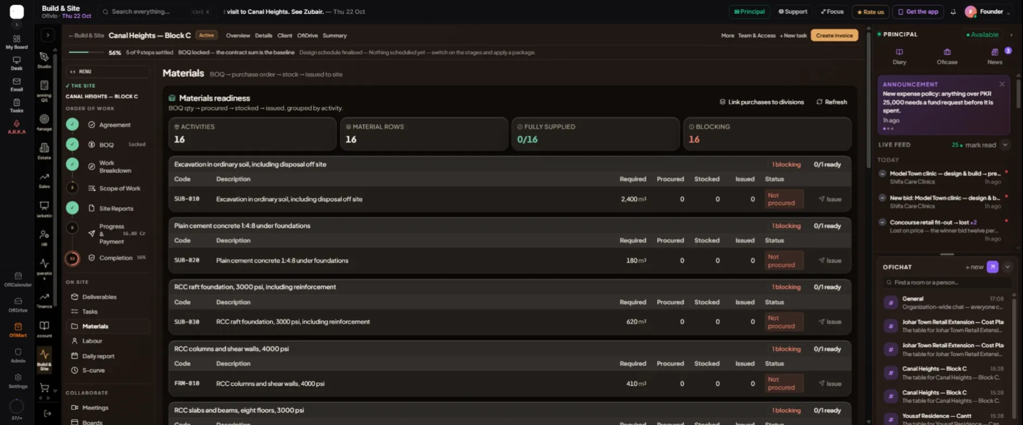Viewport: 1023px width, 425px height.
Task: Open News icon in Principal panel
Action: point(995,57)
